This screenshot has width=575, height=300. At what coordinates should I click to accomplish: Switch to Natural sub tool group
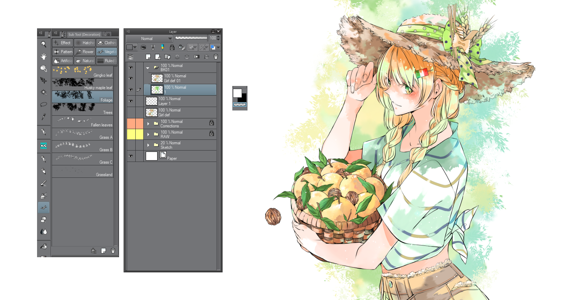[x=84, y=61]
